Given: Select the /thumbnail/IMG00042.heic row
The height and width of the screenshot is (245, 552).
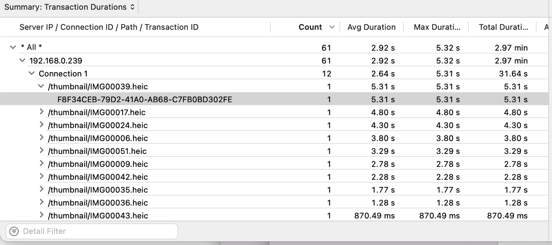Looking at the screenshot, I should [x=98, y=177].
